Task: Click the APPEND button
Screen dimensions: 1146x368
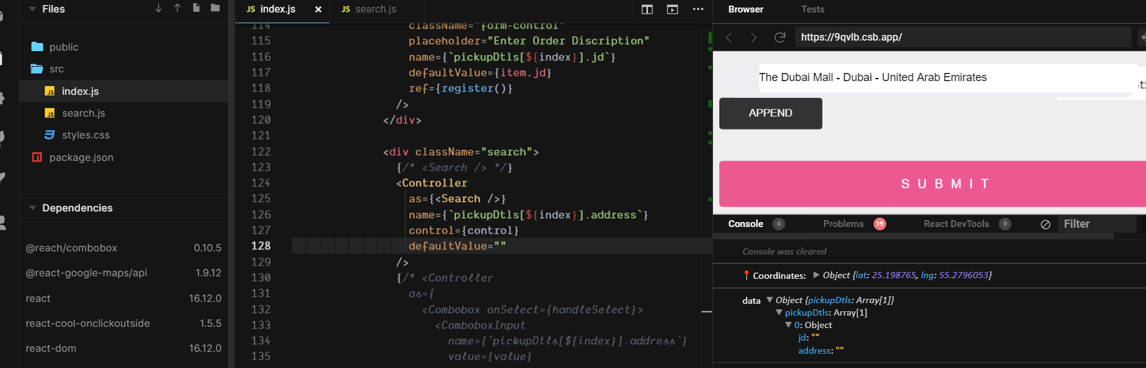Action: coord(770,114)
